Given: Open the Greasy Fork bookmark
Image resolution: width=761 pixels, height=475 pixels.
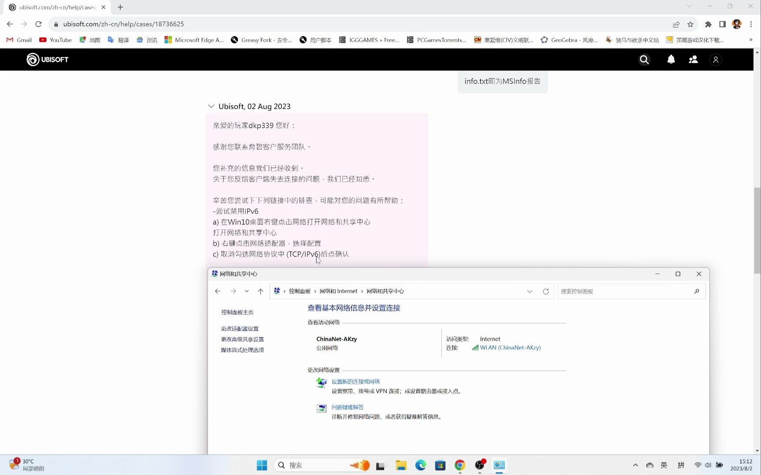Looking at the screenshot, I should pos(261,40).
